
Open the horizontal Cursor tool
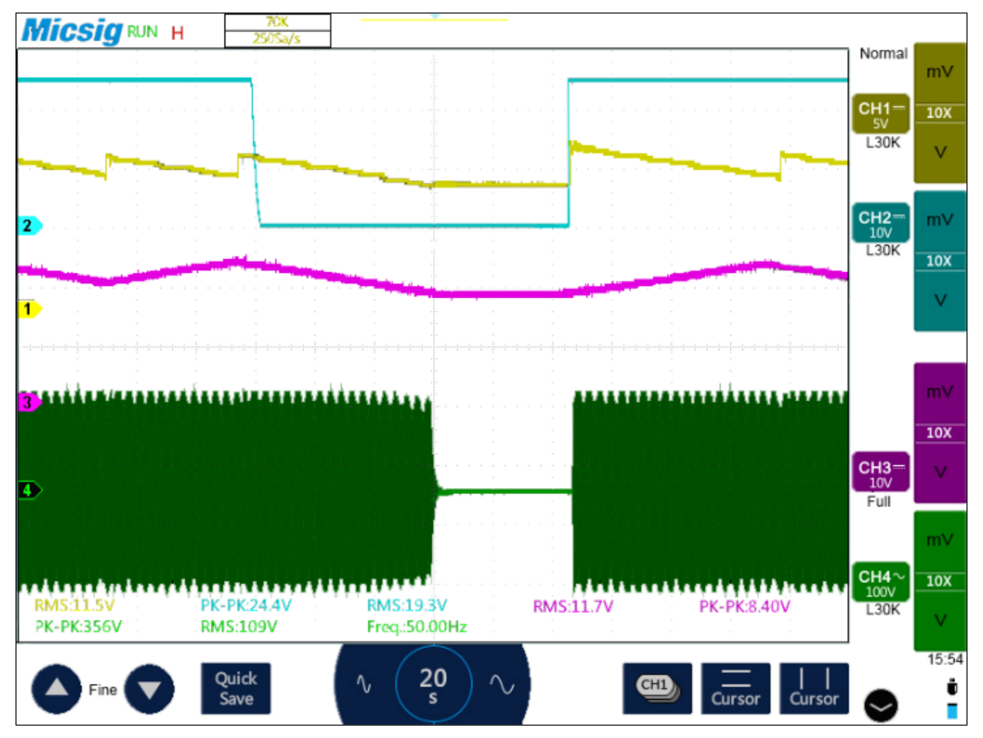[x=735, y=688]
